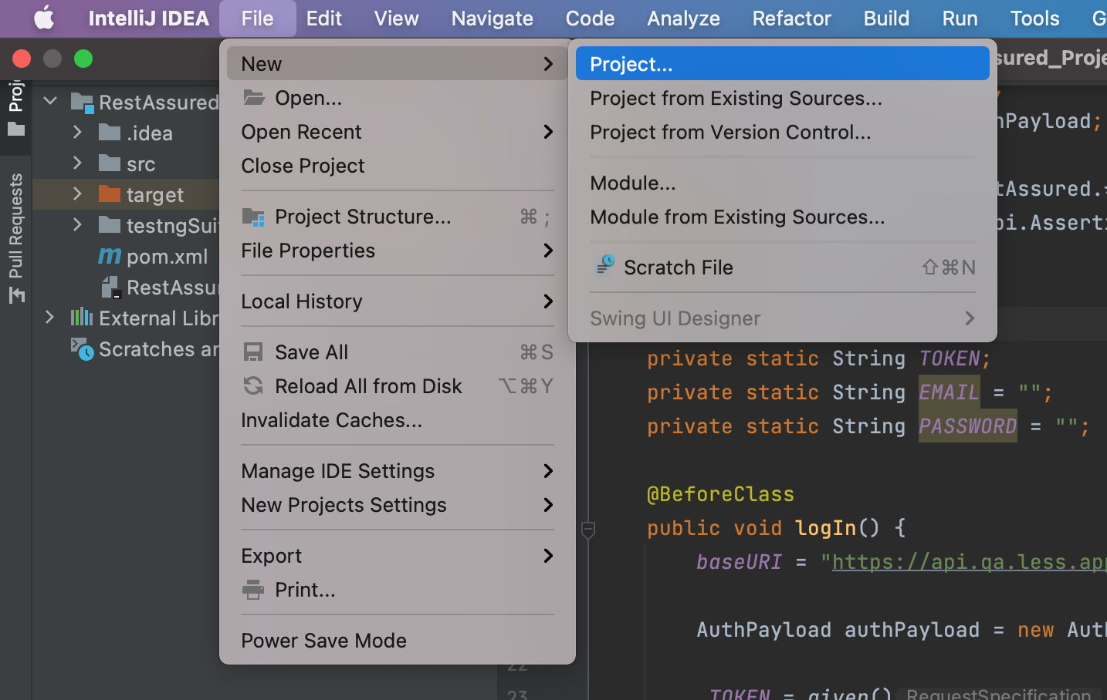Click the Save All floppy disk icon
The image size is (1107, 700).
pyautogui.click(x=253, y=352)
